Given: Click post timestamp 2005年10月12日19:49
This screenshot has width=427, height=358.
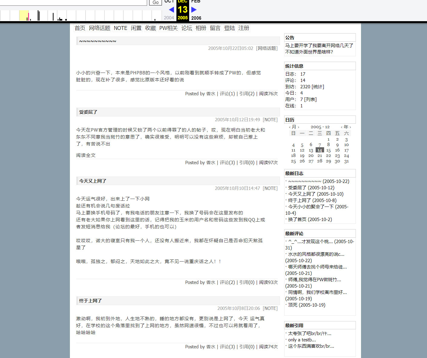Looking at the screenshot, I should click(x=238, y=120).
